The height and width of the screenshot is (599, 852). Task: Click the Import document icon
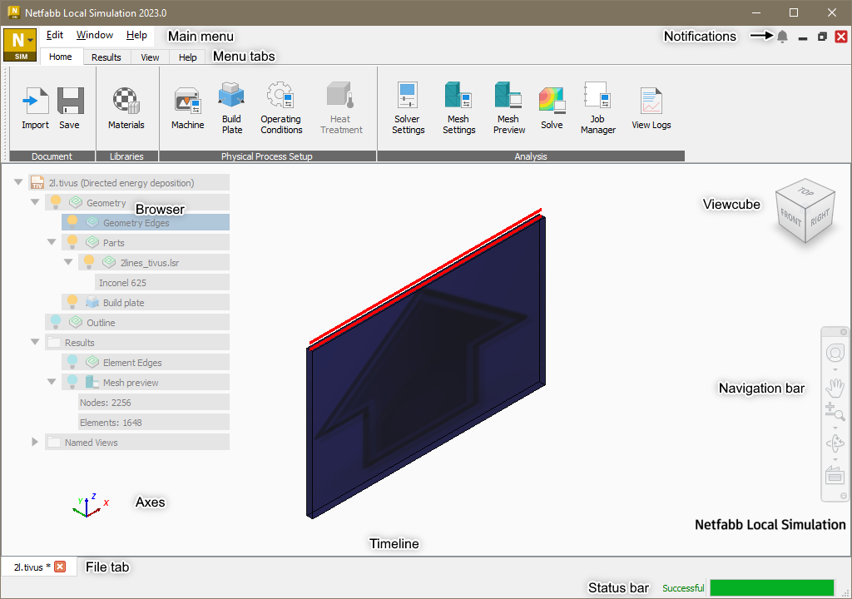pyautogui.click(x=35, y=101)
